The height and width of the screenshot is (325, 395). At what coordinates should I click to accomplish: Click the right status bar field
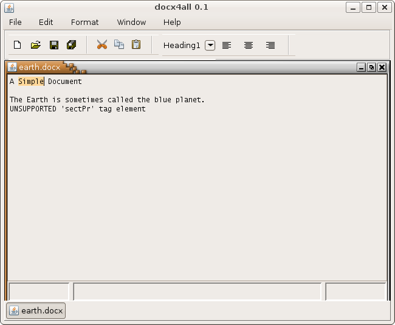(x=355, y=292)
